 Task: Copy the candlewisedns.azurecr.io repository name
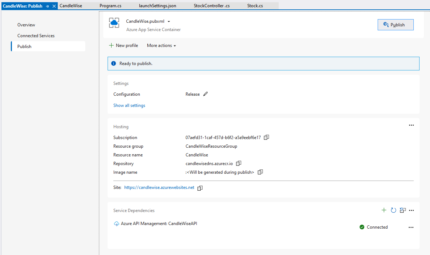[238, 163]
